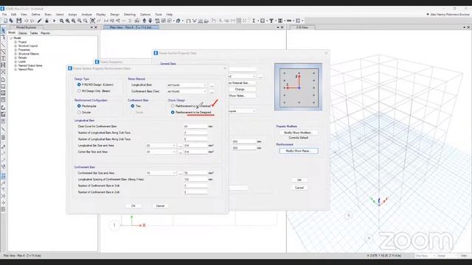Expand the Project node in Model Explorer

(15, 42)
